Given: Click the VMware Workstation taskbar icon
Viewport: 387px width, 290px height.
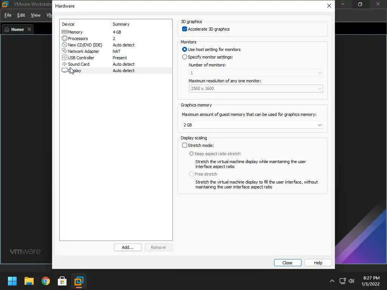Looking at the screenshot, I should 79,281.
